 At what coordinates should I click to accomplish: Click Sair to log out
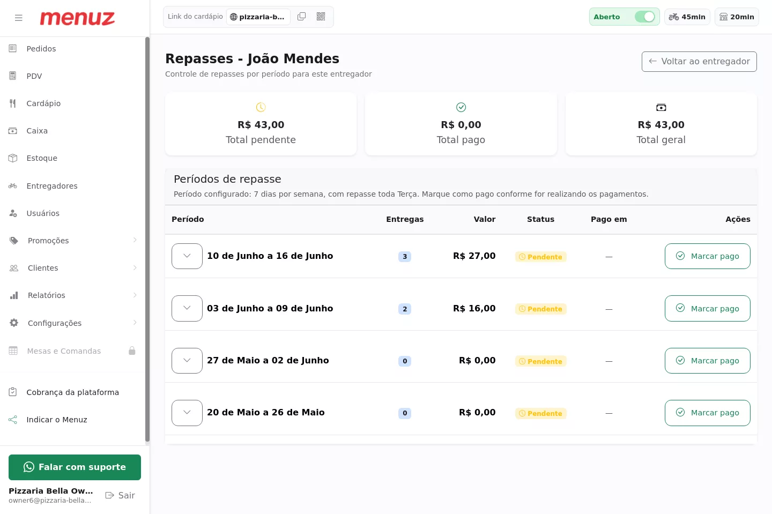[120, 495]
